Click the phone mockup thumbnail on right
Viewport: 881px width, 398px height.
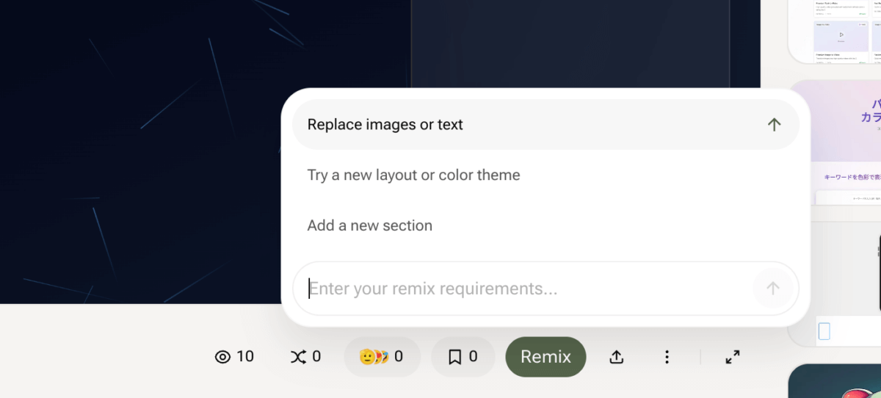(x=848, y=286)
